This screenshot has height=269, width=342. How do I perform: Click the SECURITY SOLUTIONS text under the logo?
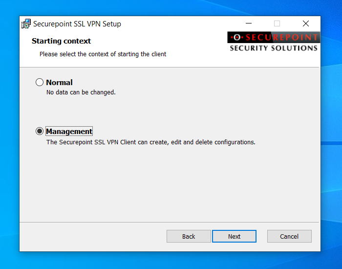274,48
